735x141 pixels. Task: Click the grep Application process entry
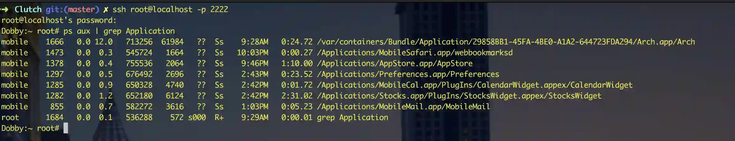click(353, 117)
